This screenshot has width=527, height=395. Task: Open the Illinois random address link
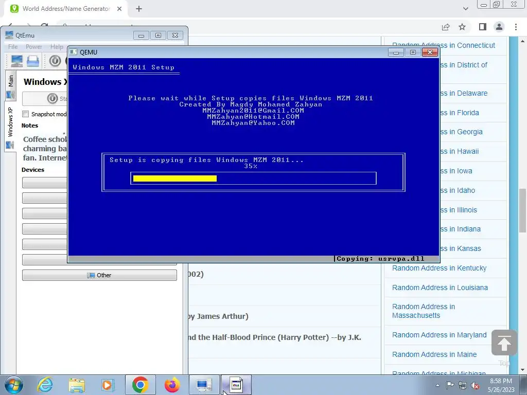point(459,210)
